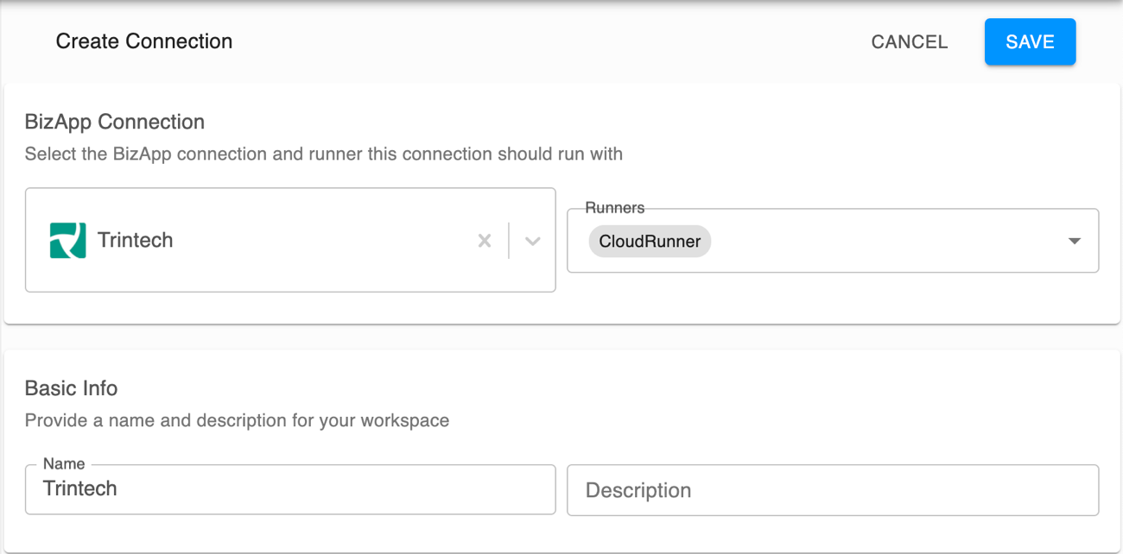Cancel creating the connection
This screenshot has width=1123, height=554.
point(910,41)
